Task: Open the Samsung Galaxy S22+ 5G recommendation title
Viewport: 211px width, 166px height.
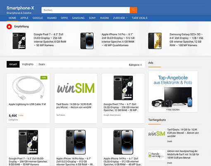Action: (186, 40)
